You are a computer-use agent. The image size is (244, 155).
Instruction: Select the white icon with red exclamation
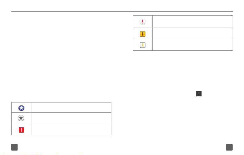click(x=142, y=21)
